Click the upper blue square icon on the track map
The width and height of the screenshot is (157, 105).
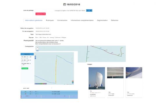[x=35, y=57]
